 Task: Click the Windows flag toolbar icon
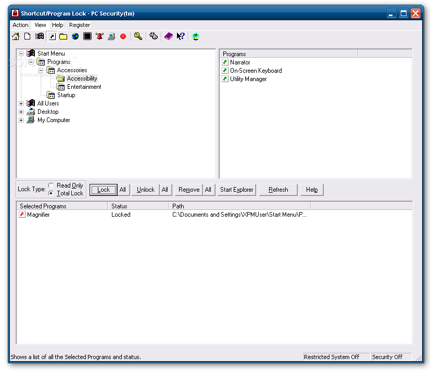point(40,36)
